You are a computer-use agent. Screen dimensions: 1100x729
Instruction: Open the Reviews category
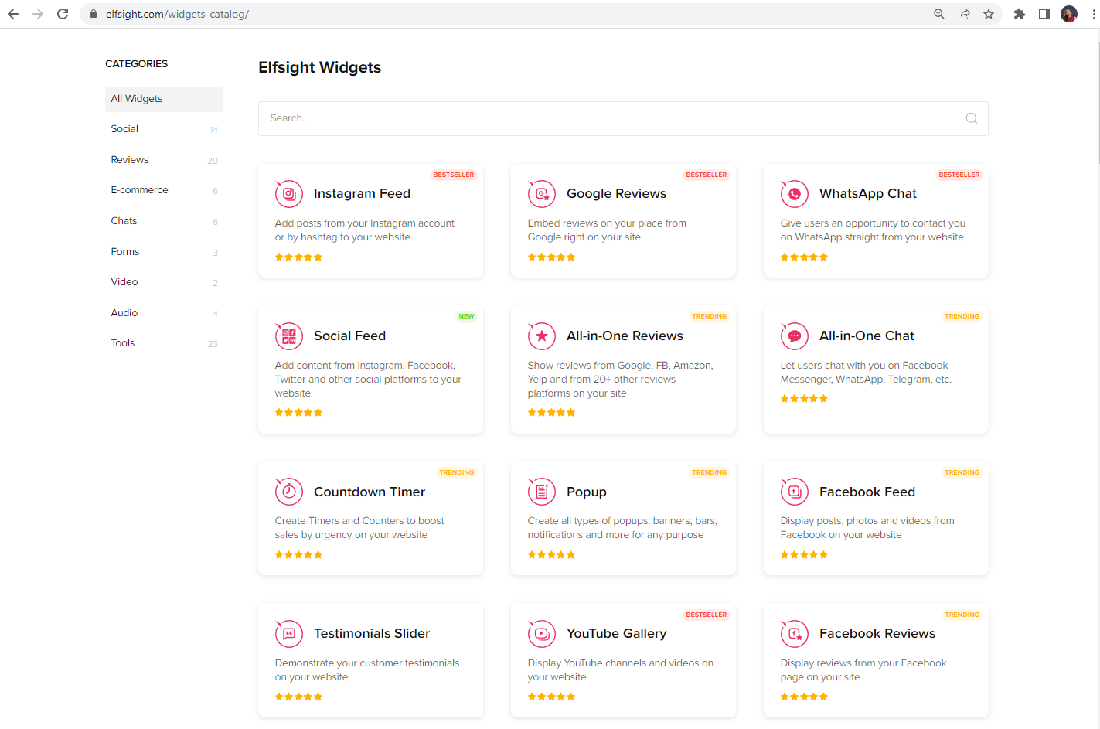pyautogui.click(x=164, y=160)
